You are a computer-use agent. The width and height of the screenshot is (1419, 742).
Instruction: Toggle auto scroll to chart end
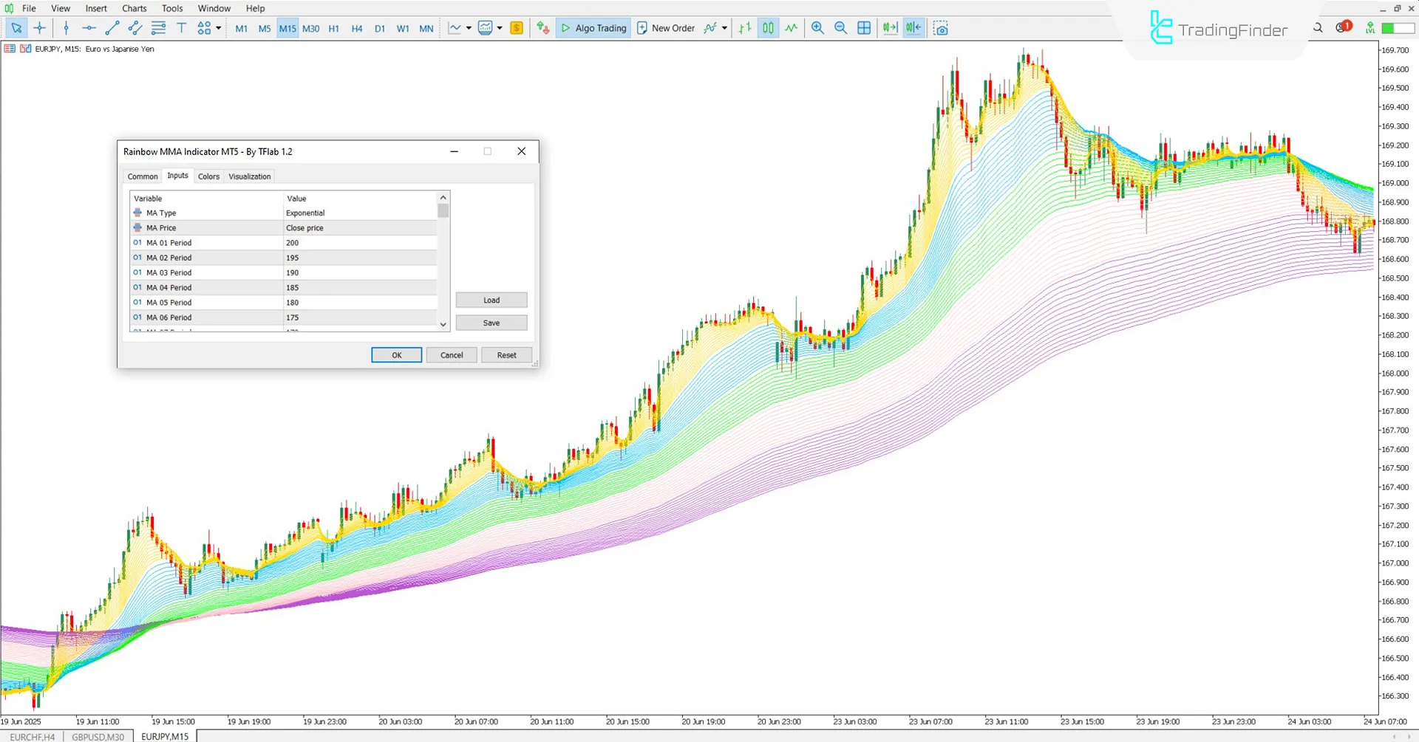[889, 27]
